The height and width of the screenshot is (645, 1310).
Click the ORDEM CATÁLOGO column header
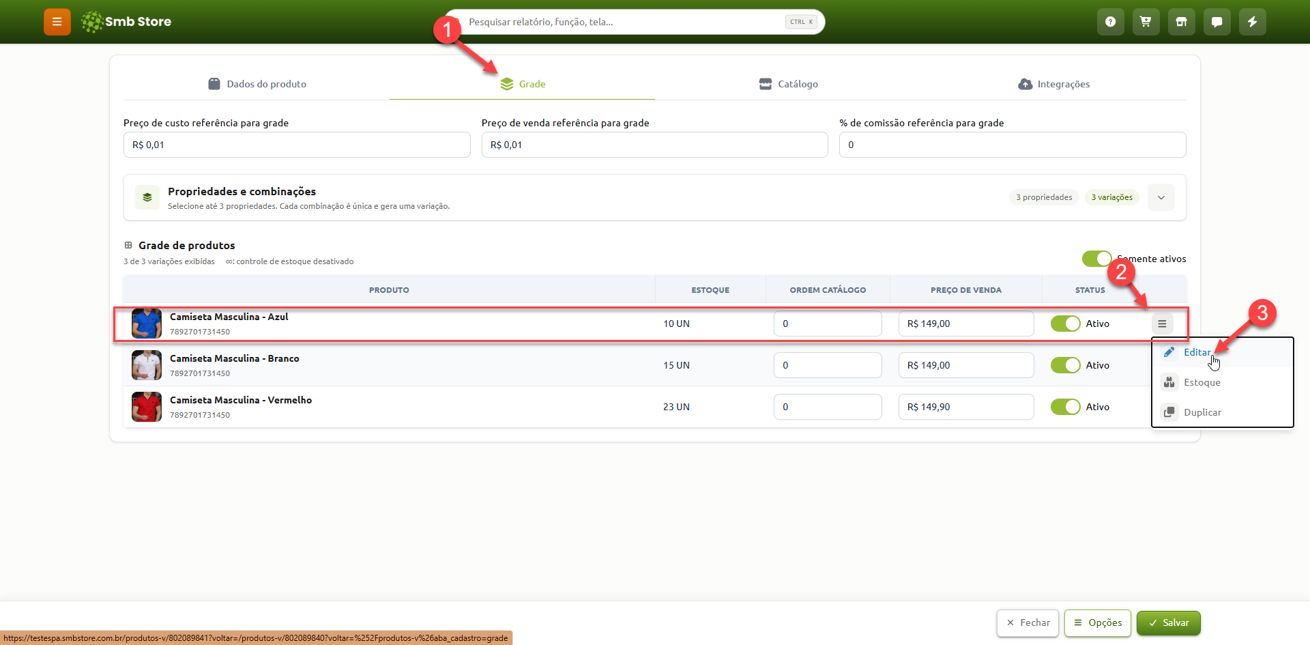828,290
